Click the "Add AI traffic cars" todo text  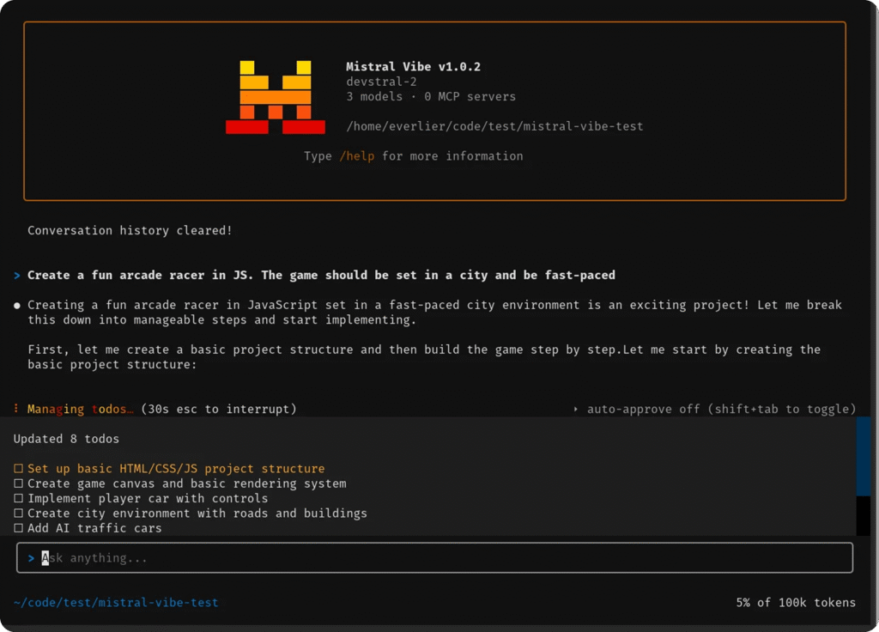[x=94, y=528]
